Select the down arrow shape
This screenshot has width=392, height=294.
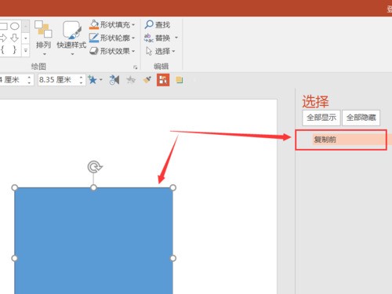[x=15, y=38]
